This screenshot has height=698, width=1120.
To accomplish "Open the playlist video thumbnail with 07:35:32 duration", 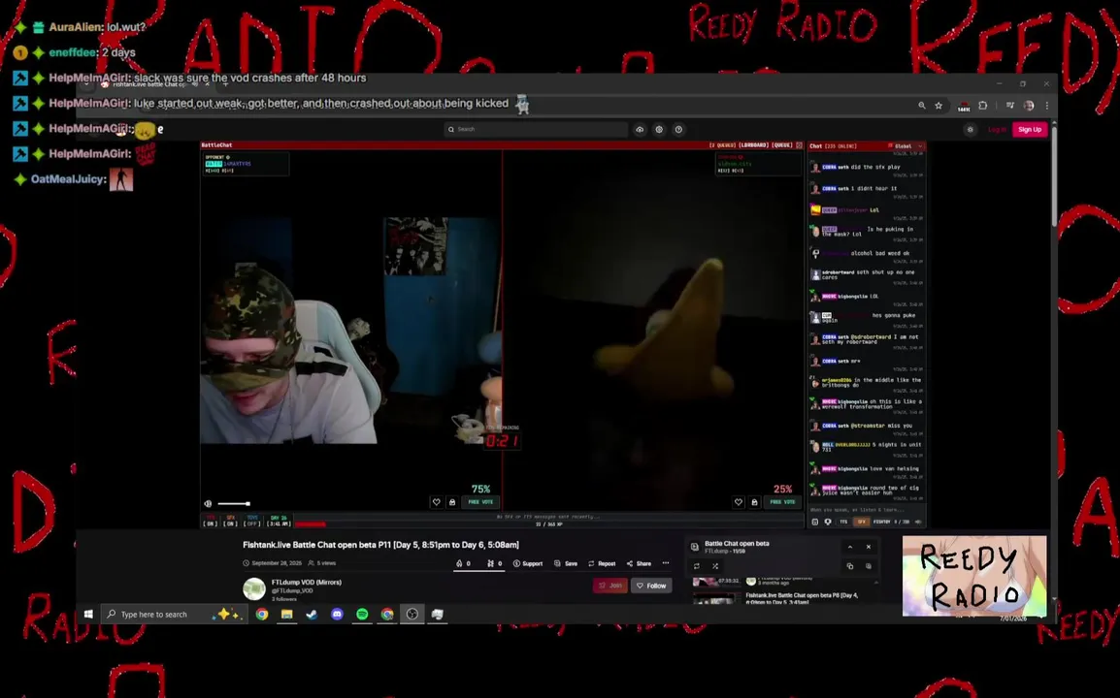I will (x=716, y=581).
